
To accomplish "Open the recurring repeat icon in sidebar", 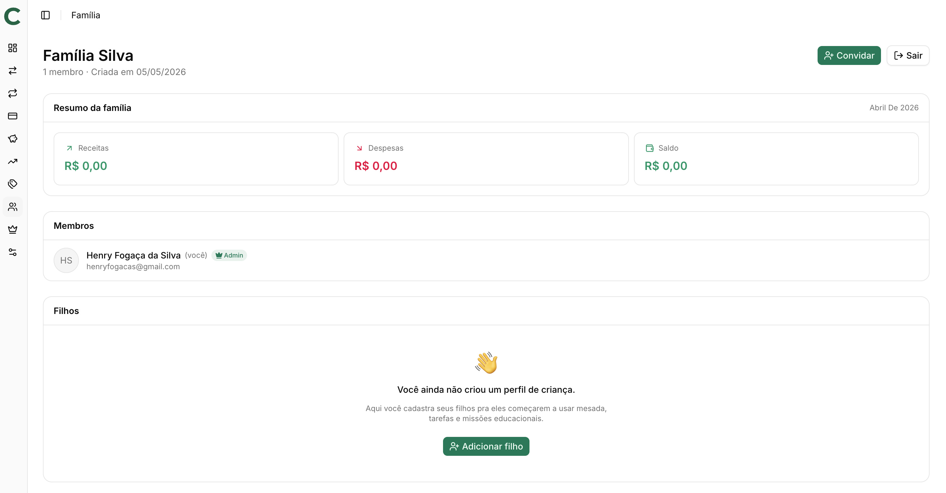I will [13, 93].
